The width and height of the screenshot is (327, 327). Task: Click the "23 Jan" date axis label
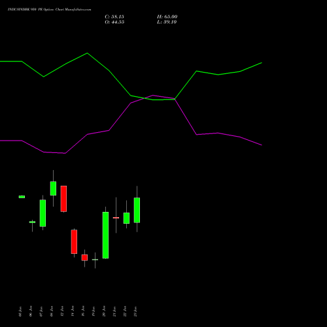click(x=135, y=311)
